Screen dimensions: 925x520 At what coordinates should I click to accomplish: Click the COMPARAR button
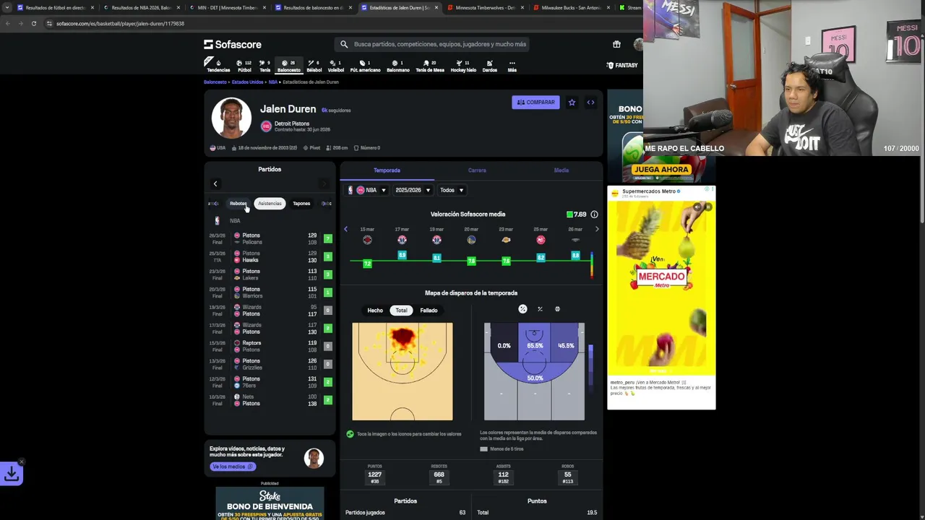535,103
